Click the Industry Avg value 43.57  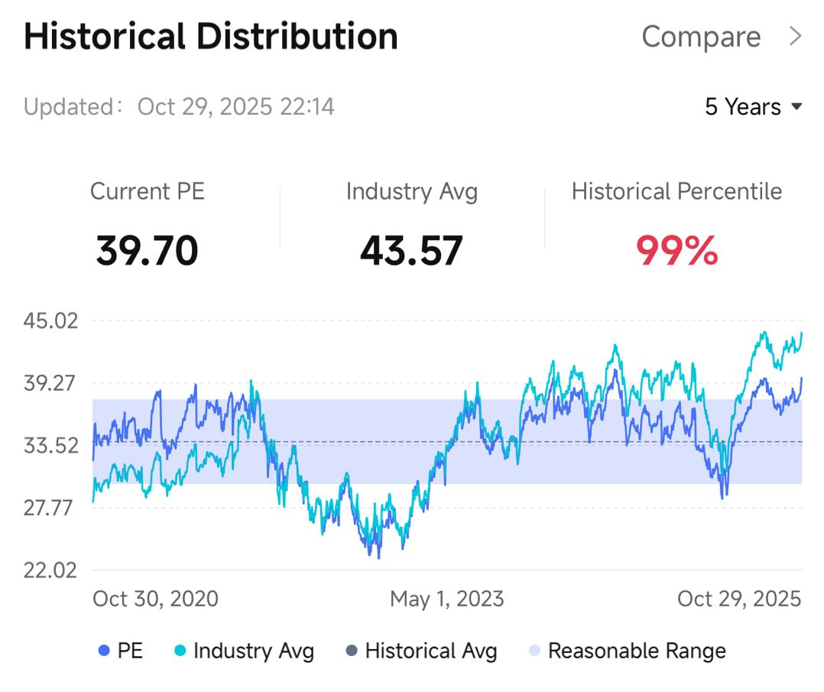pos(411,251)
